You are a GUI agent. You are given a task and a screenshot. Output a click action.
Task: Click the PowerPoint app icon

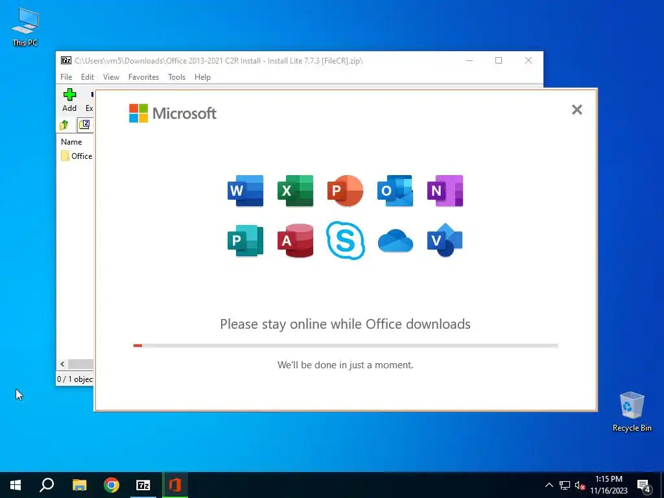pyautogui.click(x=345, y=191)
